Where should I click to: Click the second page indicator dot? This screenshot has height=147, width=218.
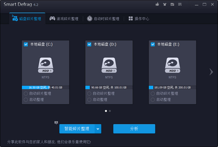[x=110, y=111]
